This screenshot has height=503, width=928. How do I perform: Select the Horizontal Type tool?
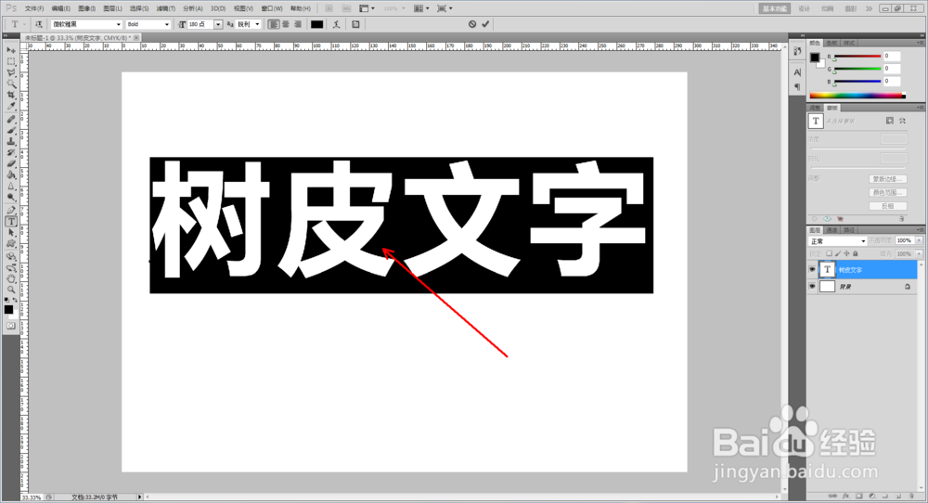tap(10, 221)
